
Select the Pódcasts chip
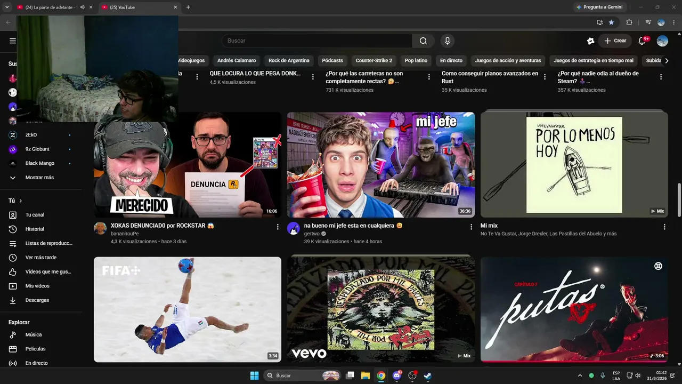(x=332, y=60)
